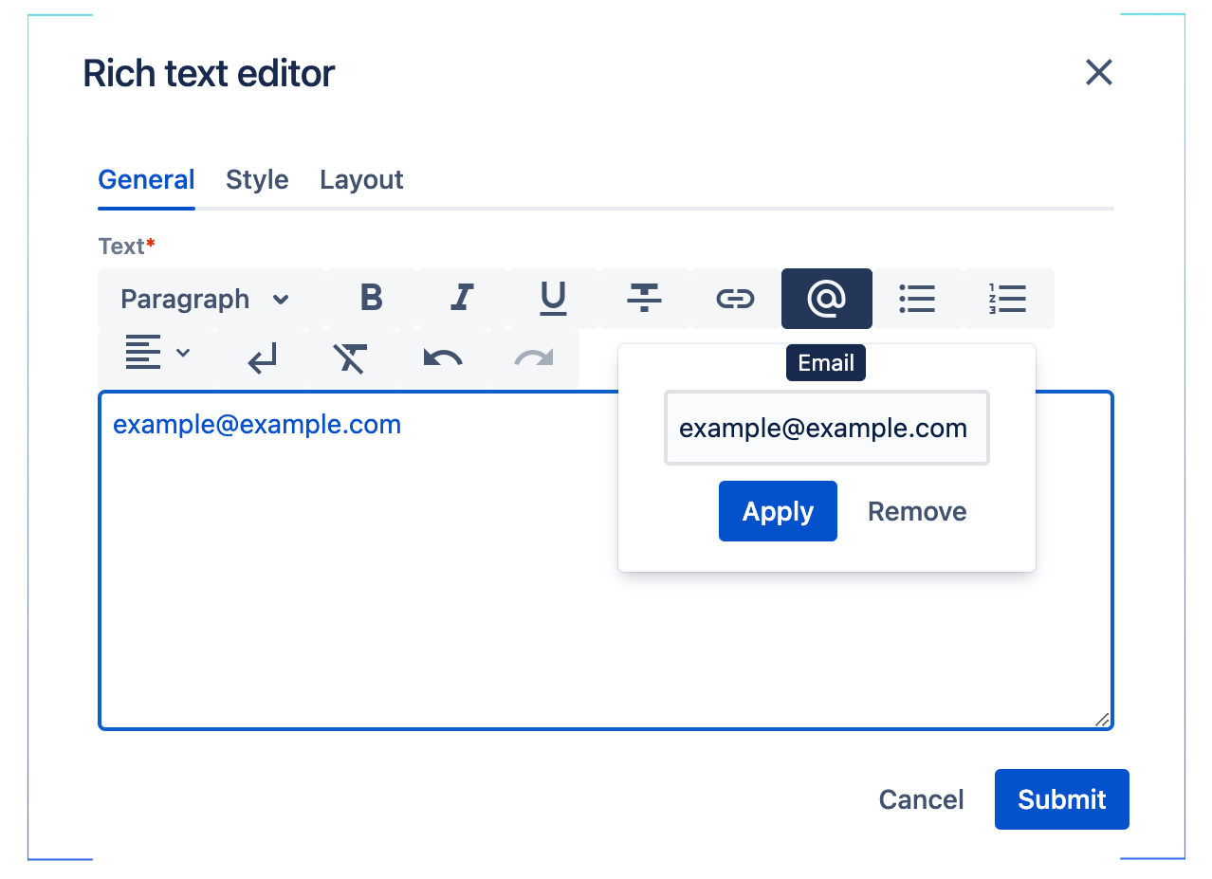The height and width of the screenshot is (879, 1212).
Task: Insert a bulleted list
Action: pyautogui.click(x=917, y=299)
